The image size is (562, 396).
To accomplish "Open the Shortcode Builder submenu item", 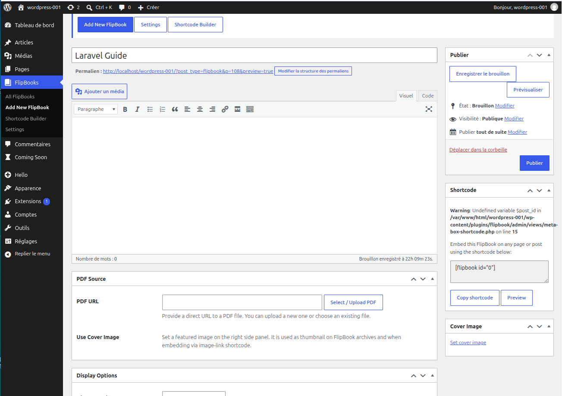I will click(26, 119).
